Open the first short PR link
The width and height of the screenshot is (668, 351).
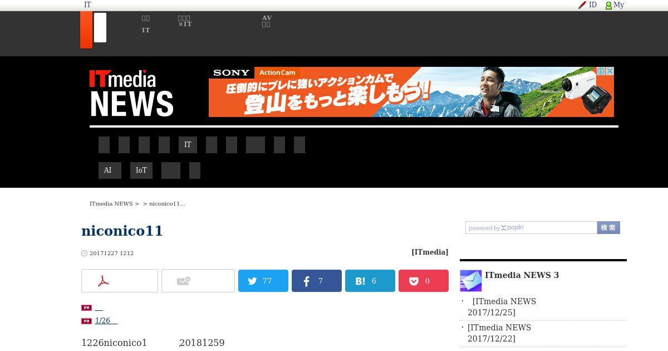[99, 308]
